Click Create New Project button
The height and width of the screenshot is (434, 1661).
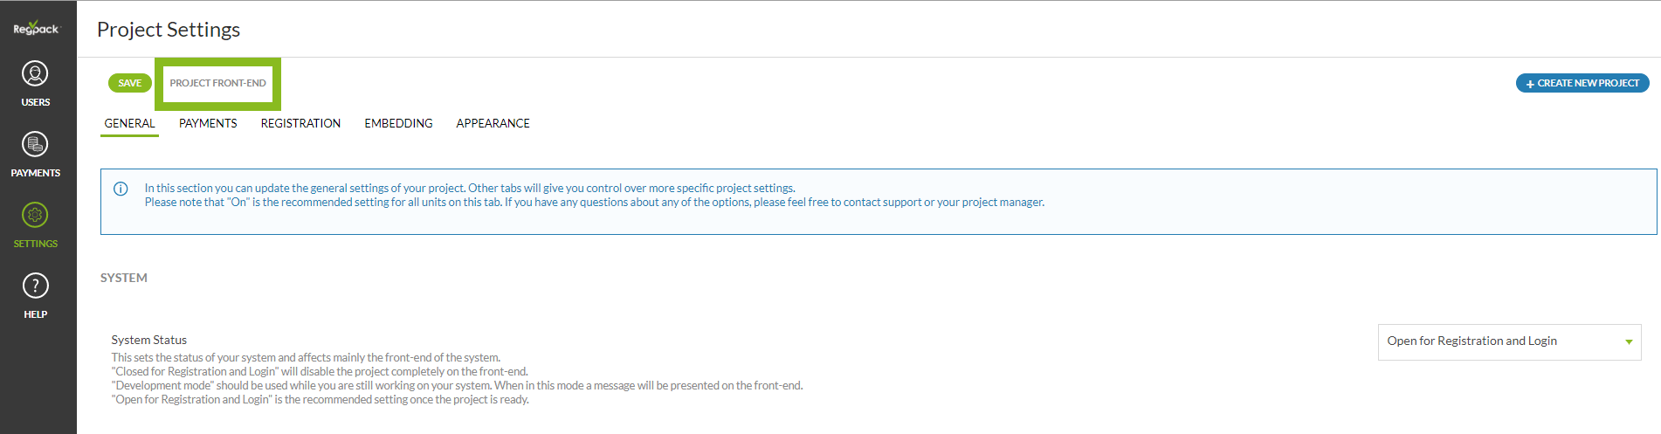[1582, 83]
